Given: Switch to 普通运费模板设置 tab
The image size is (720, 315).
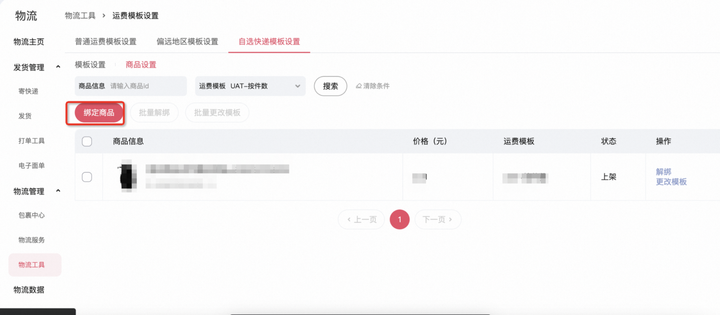Looking at the screenshot, I should coord(106,42).
